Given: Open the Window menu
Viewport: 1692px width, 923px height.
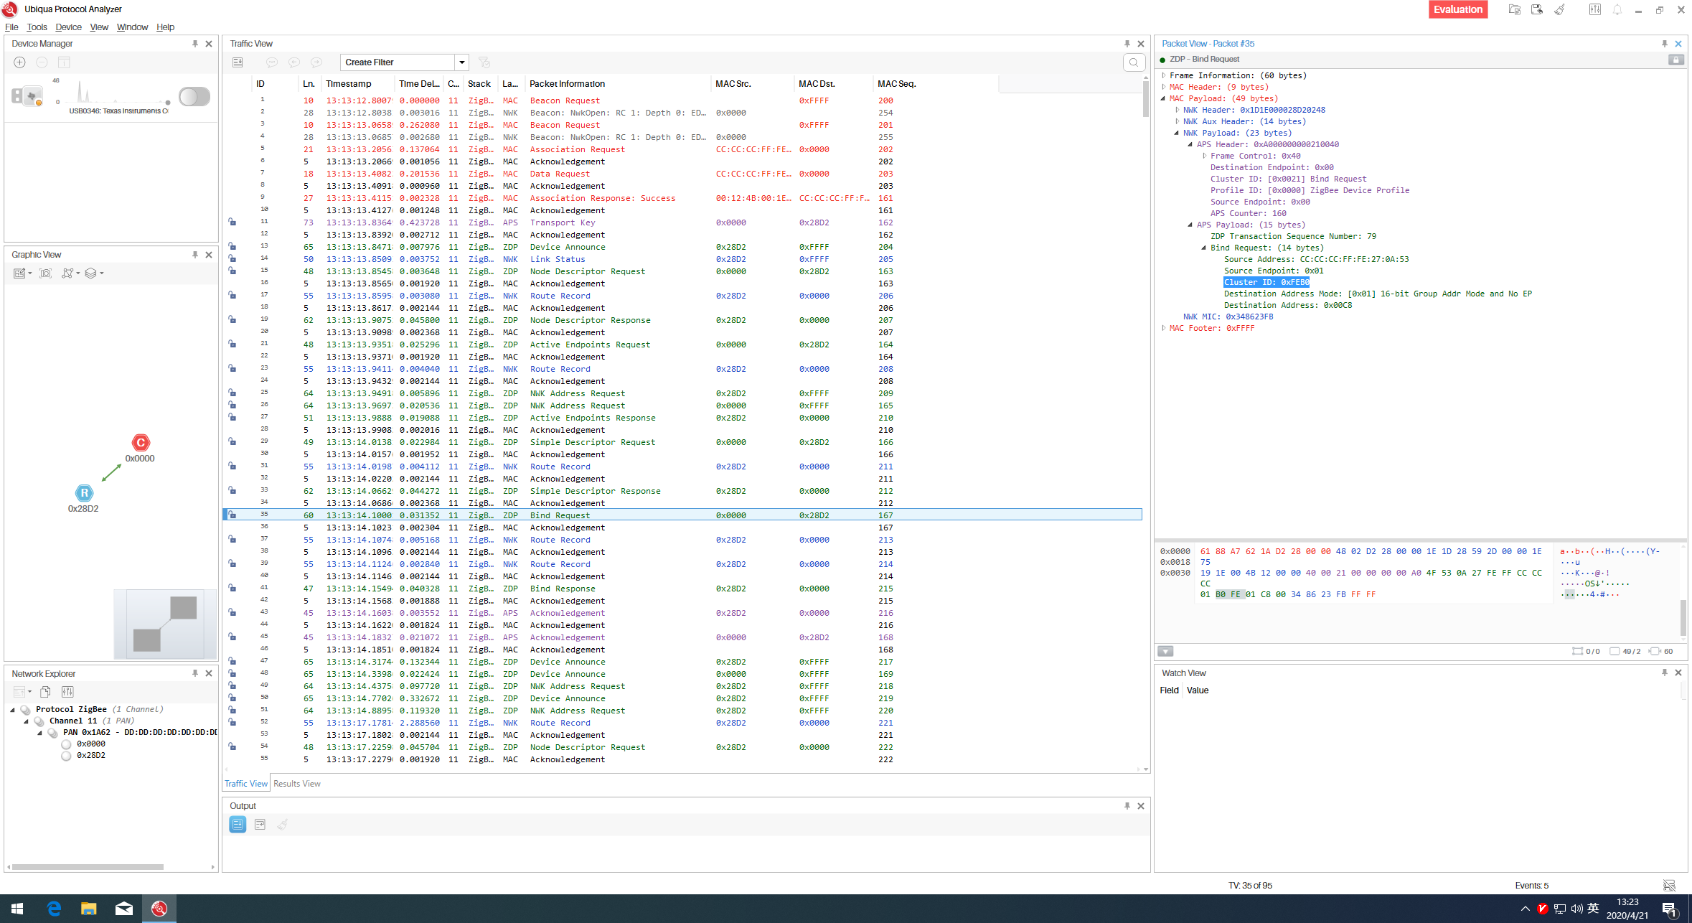Looking at the screenshot, I should (x=132, y=27).
